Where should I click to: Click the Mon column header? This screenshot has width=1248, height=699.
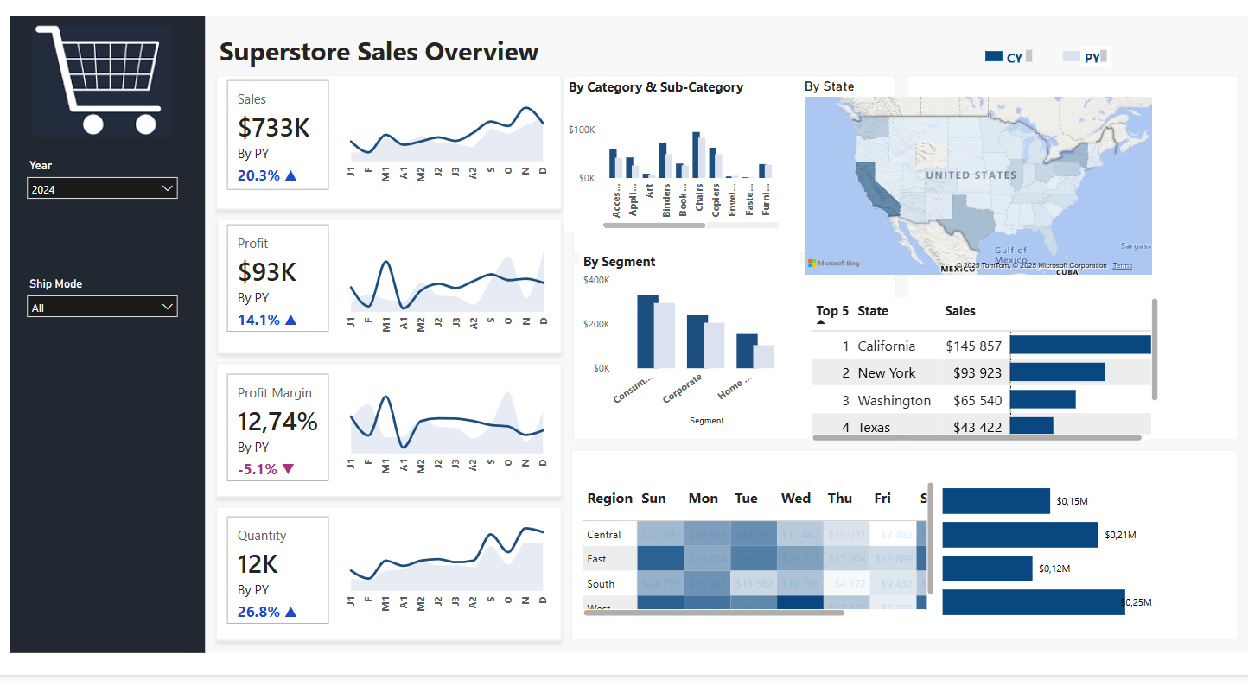pyautogui.click(x=704, y=499)
